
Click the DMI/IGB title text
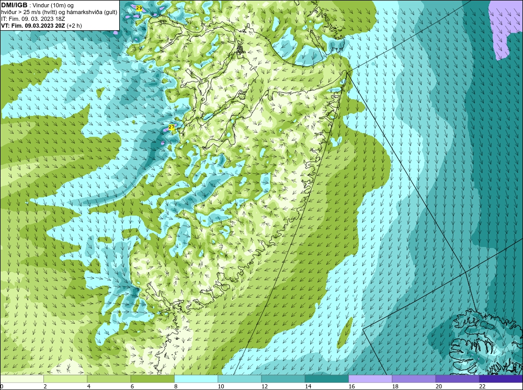tap(14, 5)
